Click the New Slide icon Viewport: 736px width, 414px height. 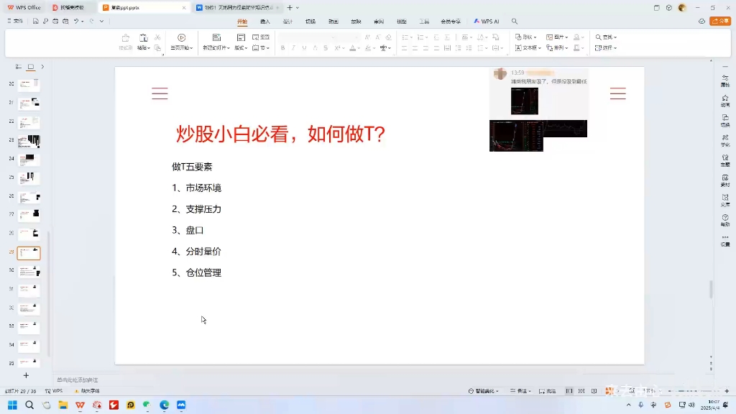click(216, 37)
